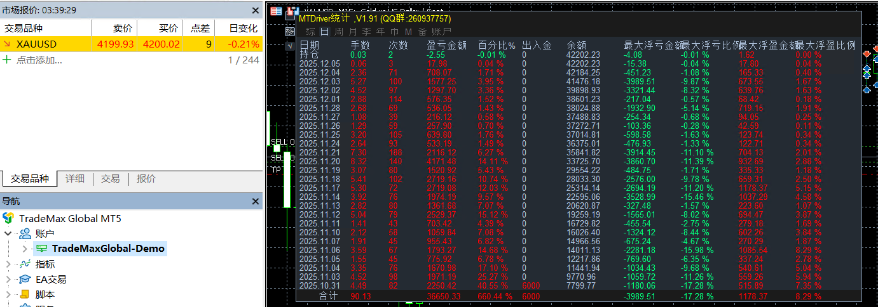Select the 综 summary tab
The height and width of the screenshot is (307, 878).
(x=311, y=32)
